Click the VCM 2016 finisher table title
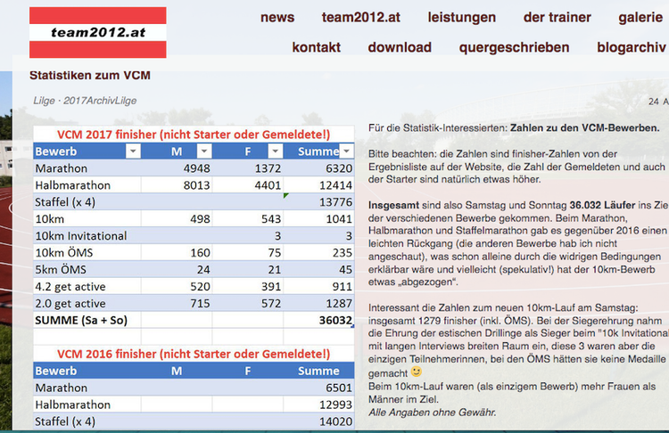Image resolution: width=669 pixels, height=433 pixels. click(x=194, y=355)
